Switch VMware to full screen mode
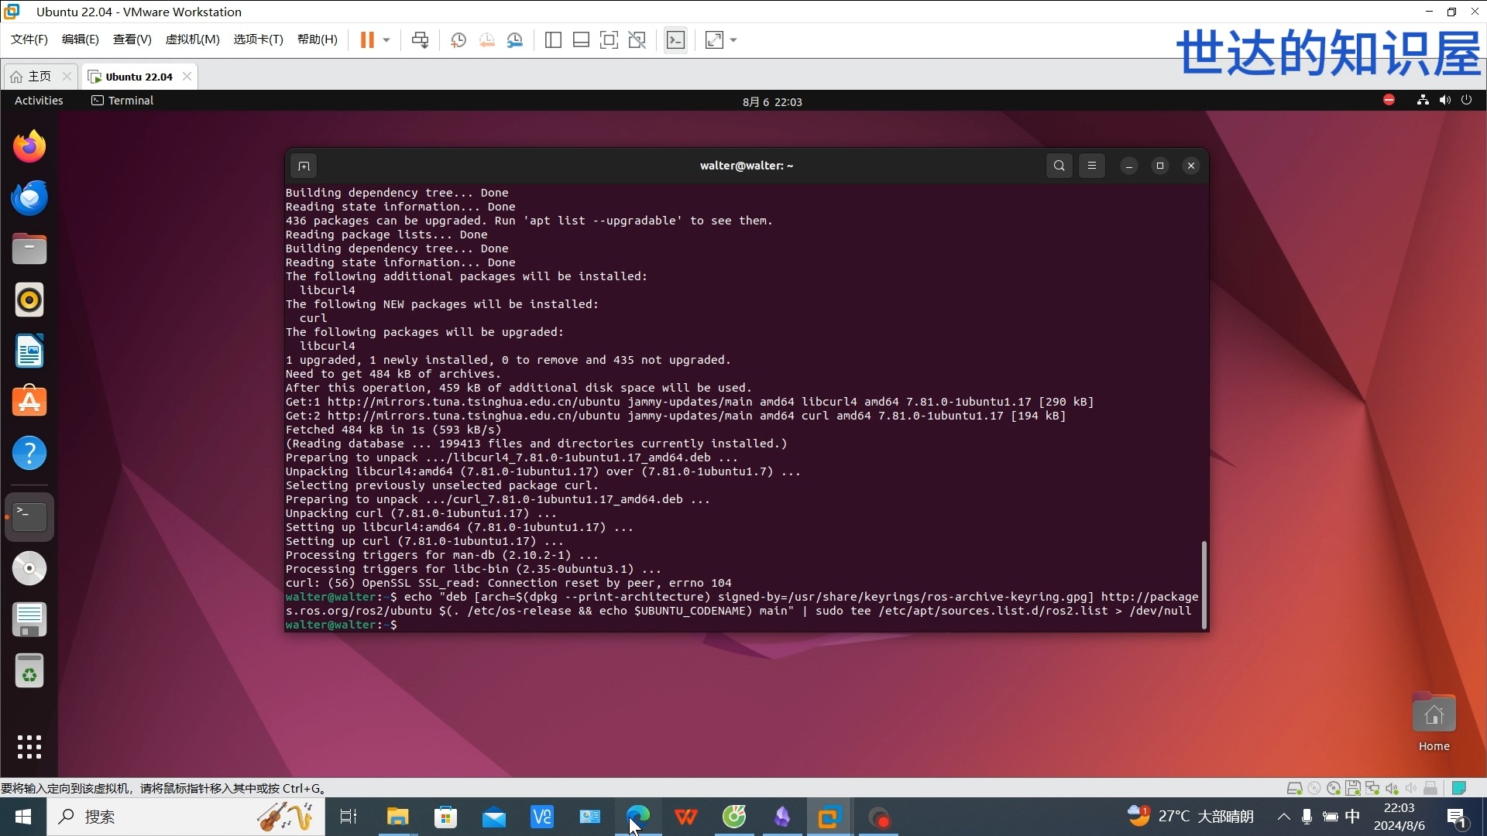1487x836 pixels. [x=609, y=40]
